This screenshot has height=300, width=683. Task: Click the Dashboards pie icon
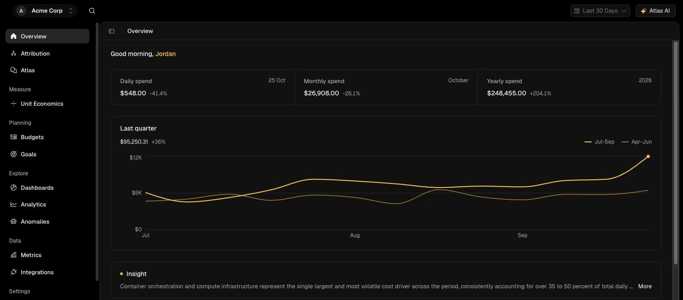[14, 187]
